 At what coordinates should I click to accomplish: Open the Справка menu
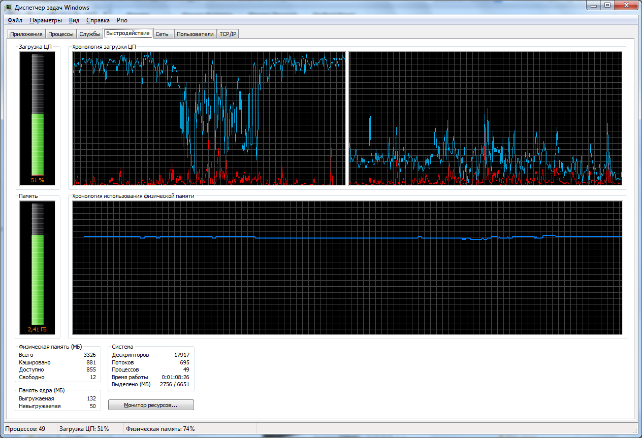(x=98, y=20)
